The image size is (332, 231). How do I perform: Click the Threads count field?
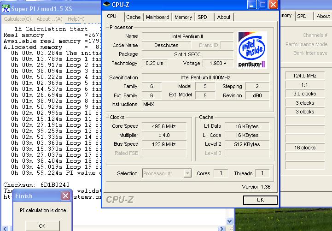click(x=262, y=173)
